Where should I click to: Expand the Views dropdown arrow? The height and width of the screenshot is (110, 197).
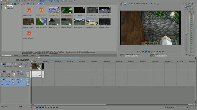[x=40, y=4]
